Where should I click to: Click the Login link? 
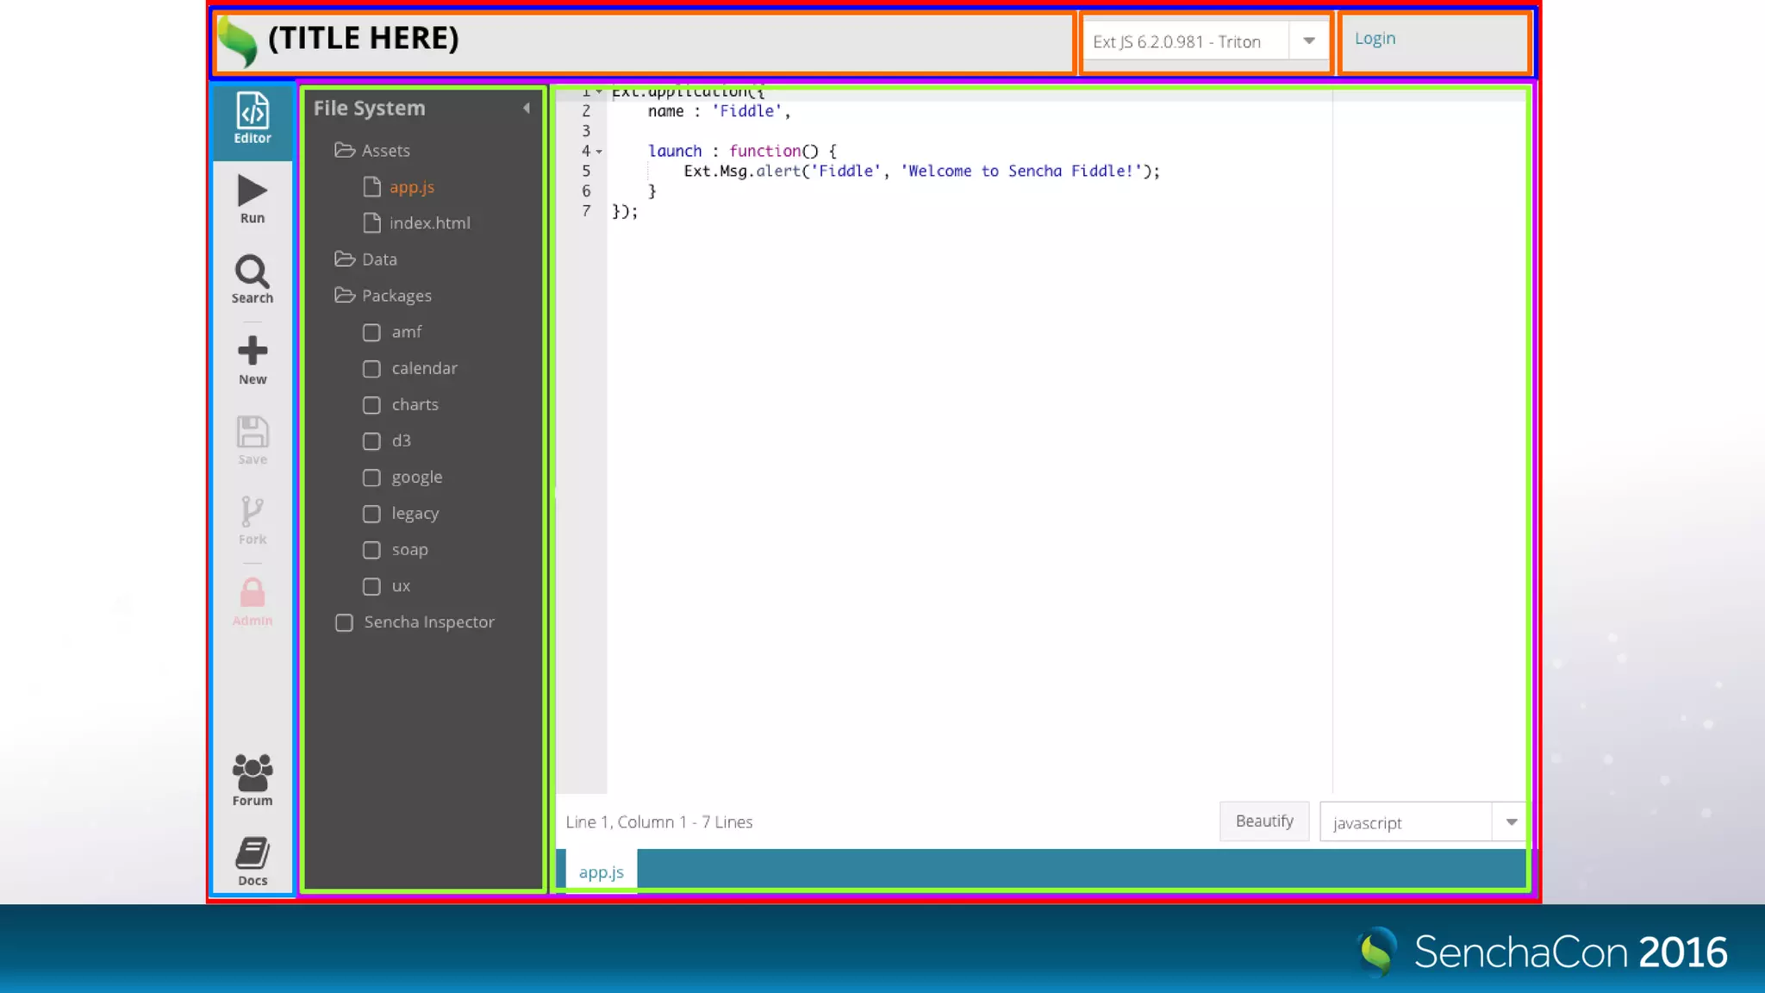[1375, 39]
